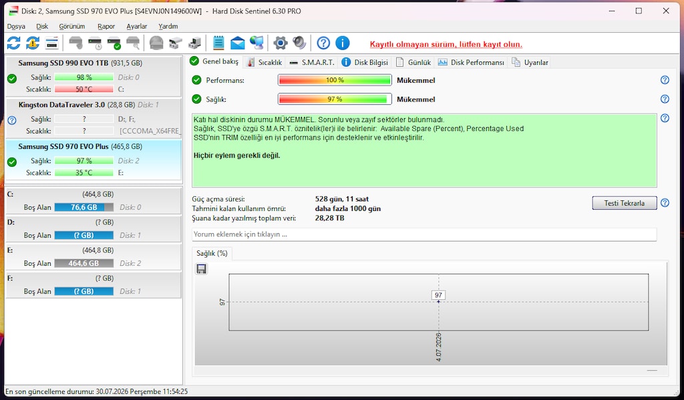Click the 100 % Performans gradient bar
684x400 pixels.
pyautogui.click(x=335, y=80)
